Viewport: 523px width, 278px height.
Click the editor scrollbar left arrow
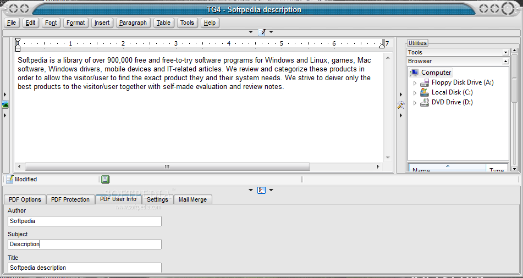point(19,166)
